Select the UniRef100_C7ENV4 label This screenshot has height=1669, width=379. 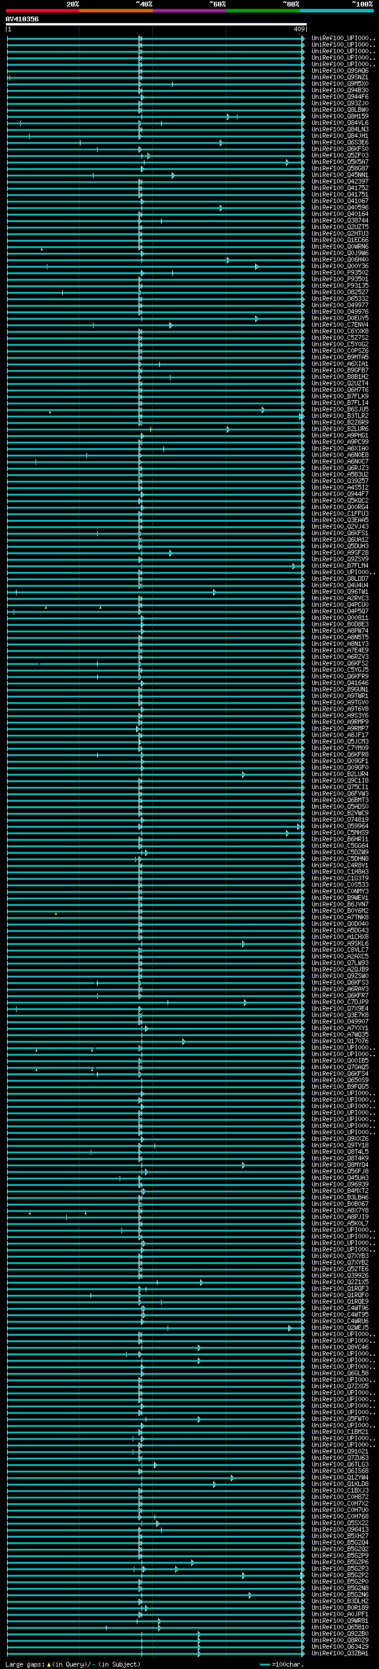click(340, 325)
